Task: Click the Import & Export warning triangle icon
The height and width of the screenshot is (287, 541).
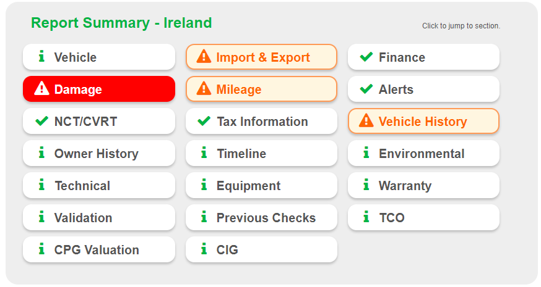Action: 204,57
